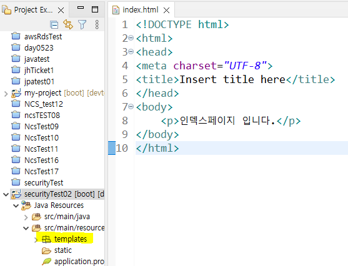The width and height of the screenshot is (348, 266).
Task: Minimize the Project Explorer view
Action: pos(81,7)
